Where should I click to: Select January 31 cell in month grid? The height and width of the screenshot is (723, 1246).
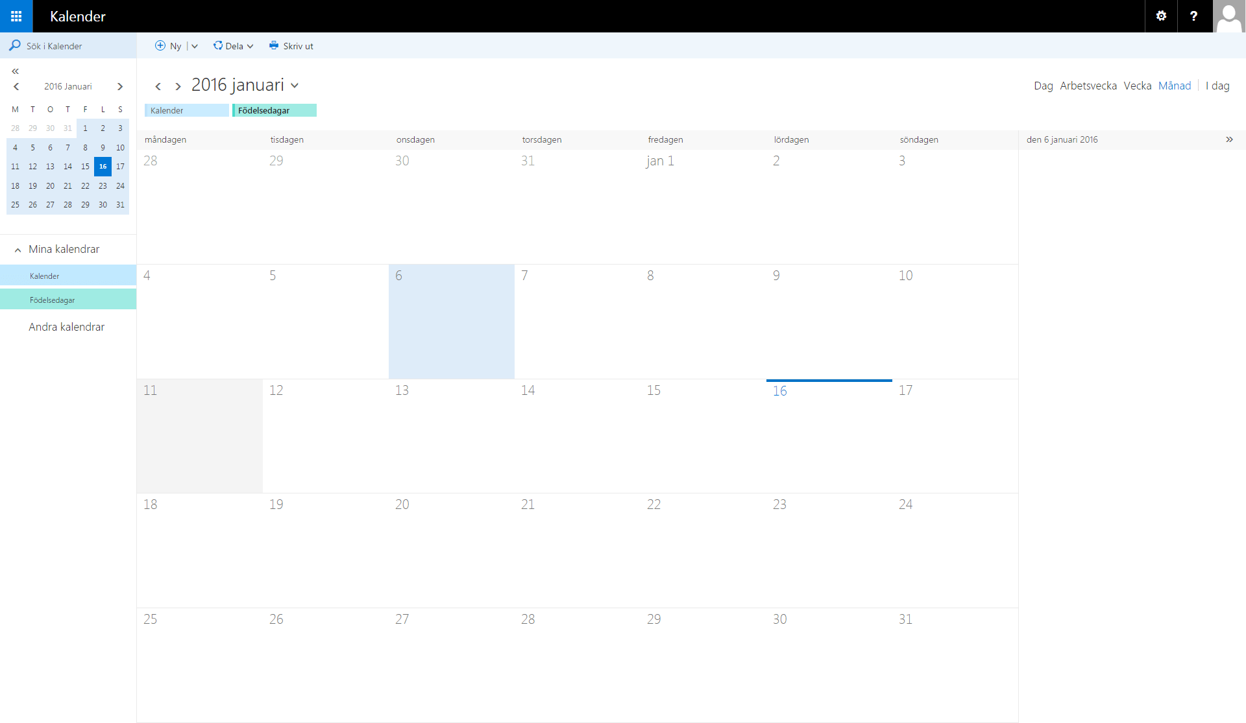pos(955,665)
